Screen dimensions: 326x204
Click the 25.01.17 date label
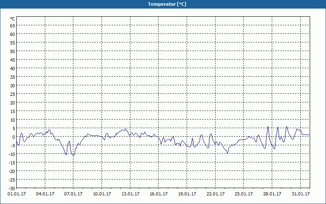tap(244, 194)
